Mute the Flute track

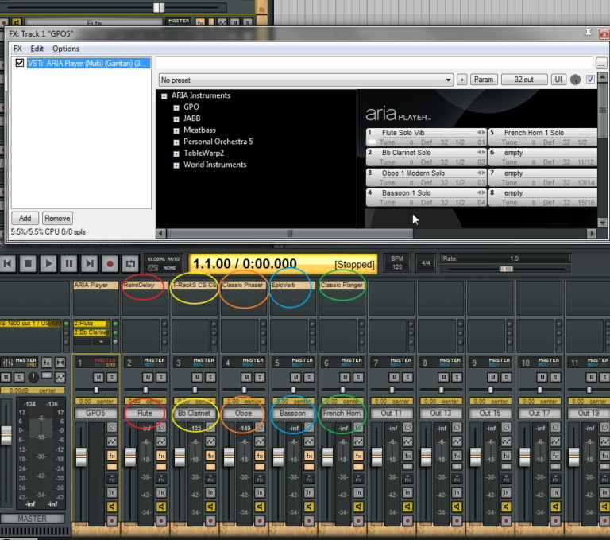148,376
